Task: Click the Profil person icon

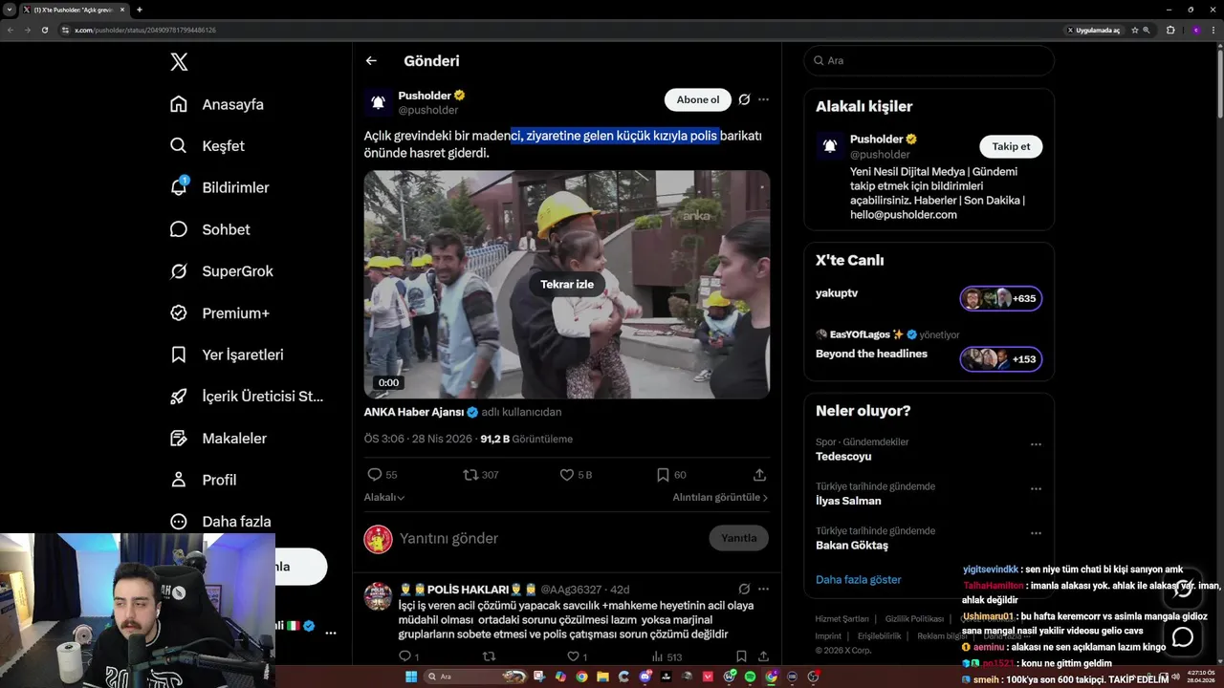Action: point(179,480)
